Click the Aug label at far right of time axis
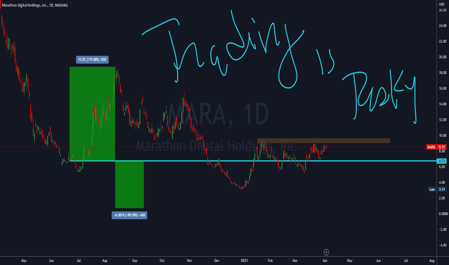The width and height of the screenshot is (449, 265). pos(432,261)
